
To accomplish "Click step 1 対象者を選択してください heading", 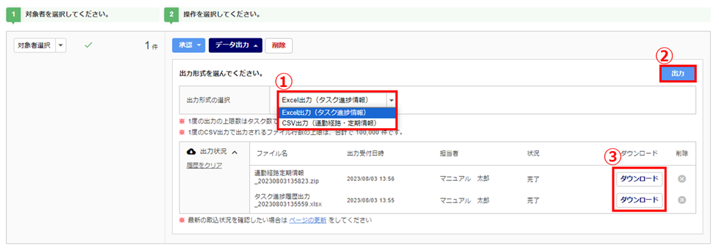I will [x=67, y=15].
